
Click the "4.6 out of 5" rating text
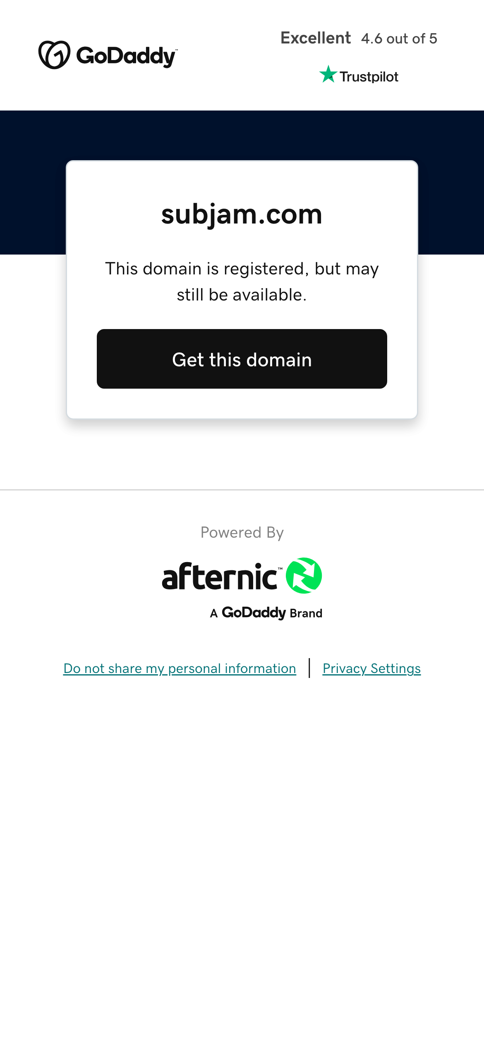(399, 38)
